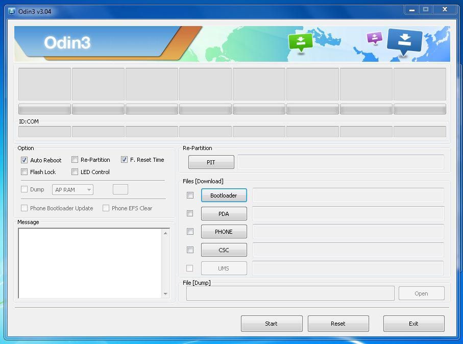The height and width of the screenshot is (344, 463).
Task: Check the Dump option checkbox
Action: pyautogui.click(x=24, y=189)
